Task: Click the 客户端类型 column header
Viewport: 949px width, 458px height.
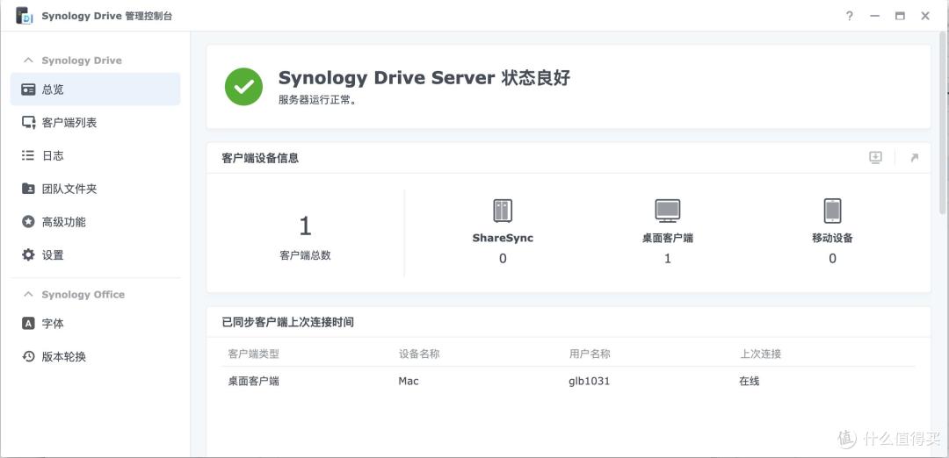Action: click(254, 354)
